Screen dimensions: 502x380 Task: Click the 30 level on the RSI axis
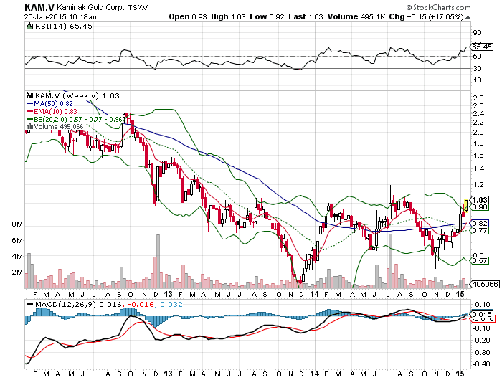click(x=477, y=69)
